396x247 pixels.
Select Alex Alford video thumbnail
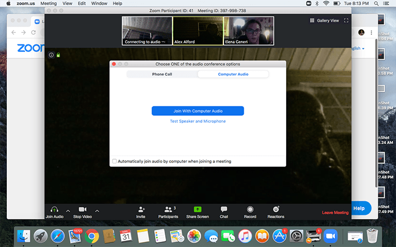pos(198,30)
